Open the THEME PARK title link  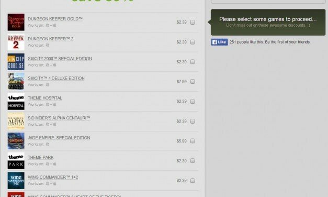click(41, 157)
